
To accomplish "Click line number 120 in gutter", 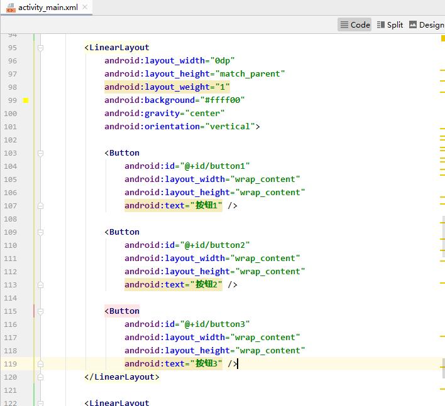I will click(10, 377).
